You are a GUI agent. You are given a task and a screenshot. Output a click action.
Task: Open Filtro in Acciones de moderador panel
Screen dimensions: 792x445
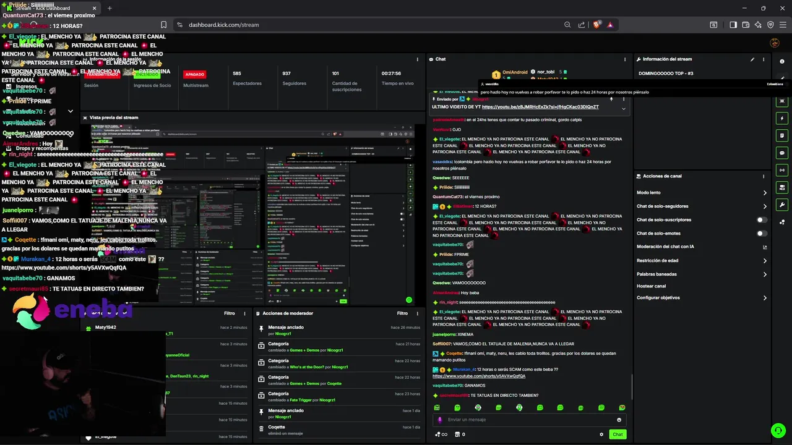pyautogui.click(x=402, y=313)
